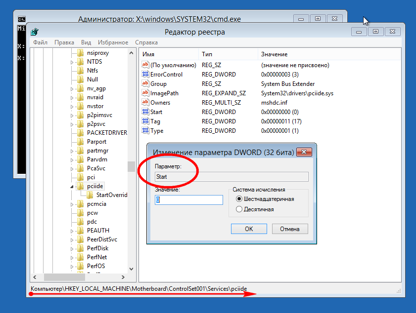Viewport: 416px width, 313px height.
Task: Click the PerfOS tree item
Action: (x=96, y=266)
